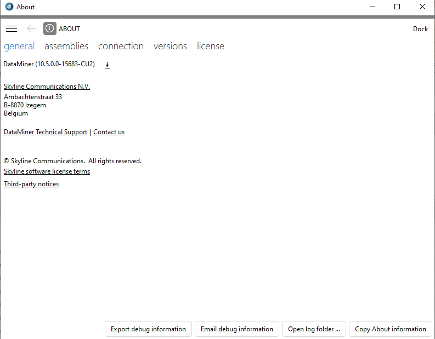
Task: Open the connection tab
Action: click(121, 46)
